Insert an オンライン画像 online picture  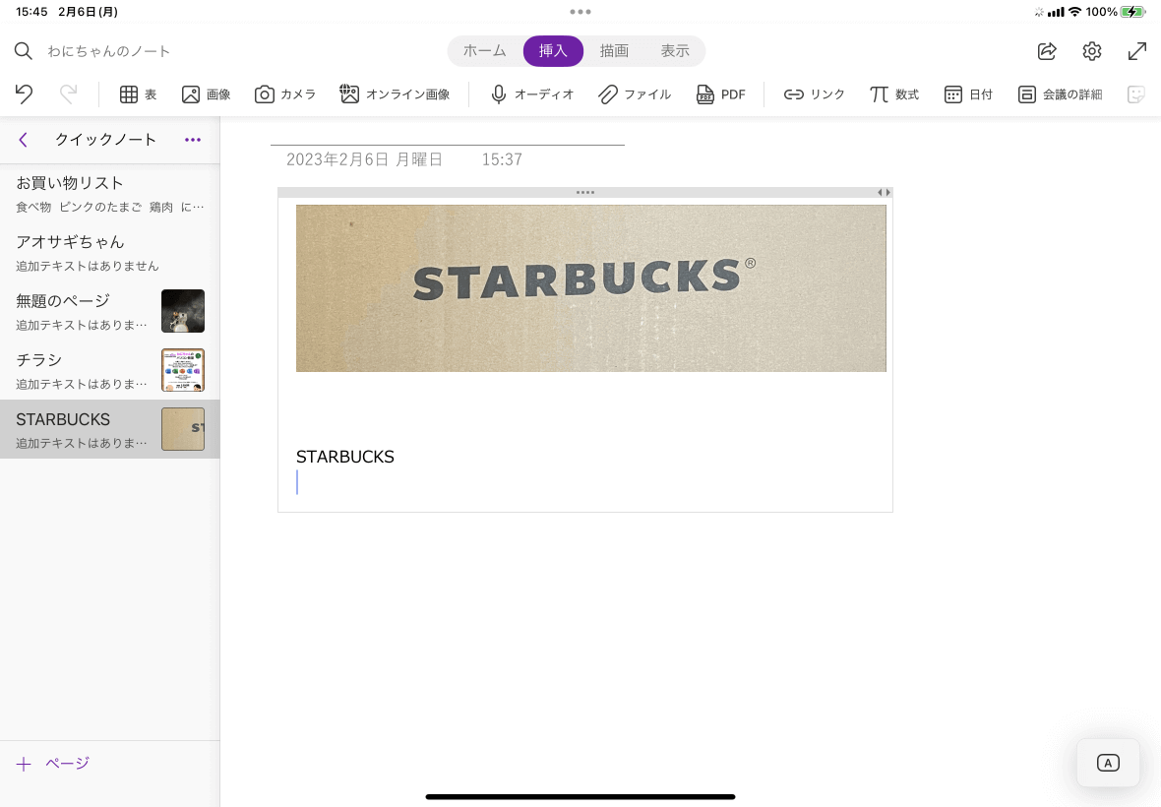click(x=395, y=94)
